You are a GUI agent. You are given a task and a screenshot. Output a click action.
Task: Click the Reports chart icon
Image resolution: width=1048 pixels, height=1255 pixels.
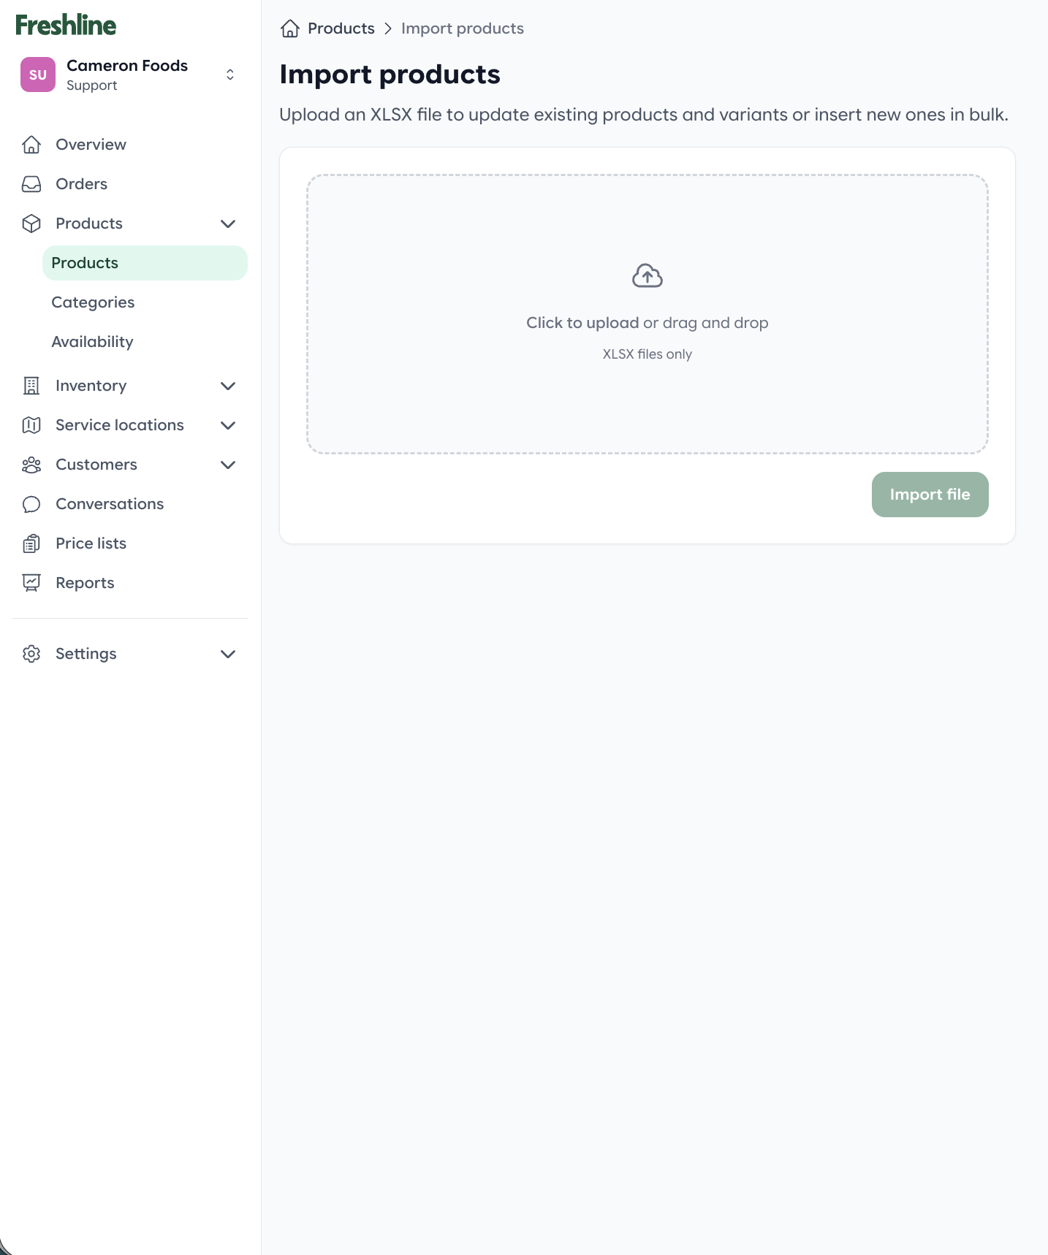point(31,583)
